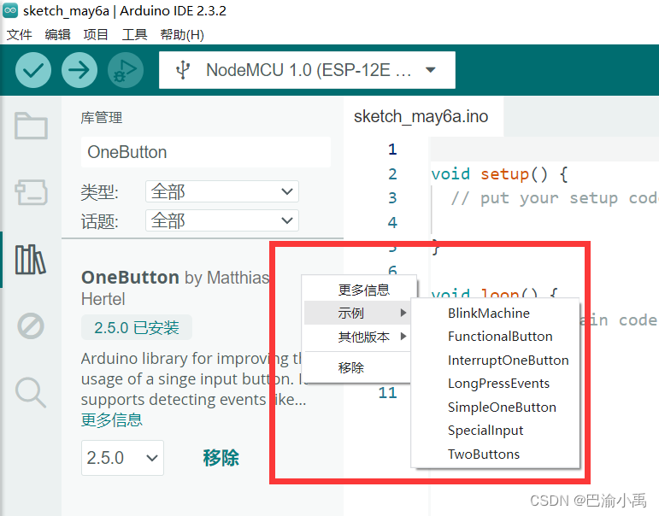This screenshot has height=516, width=659.
Task: Click line number 1 in the editor
Action: point(392,150)
